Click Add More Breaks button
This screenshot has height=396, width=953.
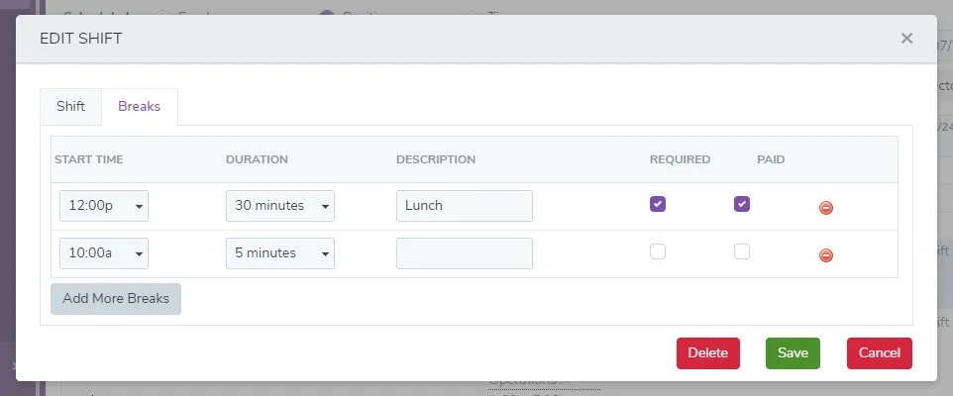coord(116,299)
